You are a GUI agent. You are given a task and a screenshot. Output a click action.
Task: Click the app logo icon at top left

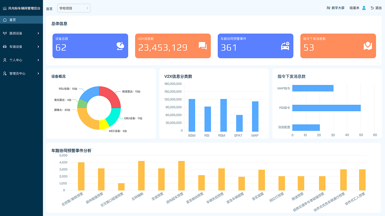[5, 8]
